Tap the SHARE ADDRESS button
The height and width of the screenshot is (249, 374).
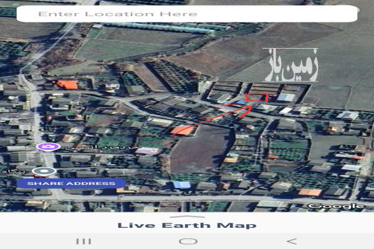pos(71,183)
